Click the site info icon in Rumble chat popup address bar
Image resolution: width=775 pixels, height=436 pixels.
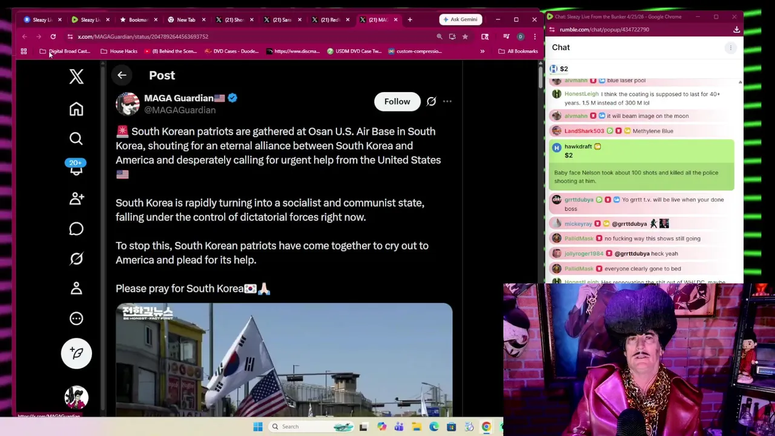tap(552, 29)
